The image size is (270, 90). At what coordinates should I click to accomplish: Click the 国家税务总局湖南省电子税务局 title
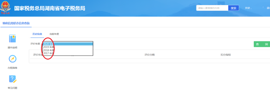click(x=49, y=8)
